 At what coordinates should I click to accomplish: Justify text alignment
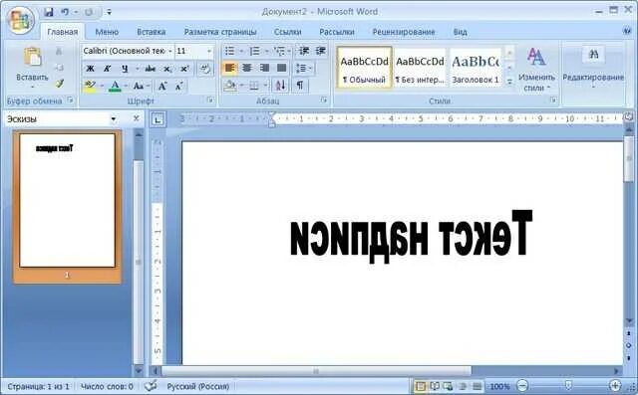point(281,68)
